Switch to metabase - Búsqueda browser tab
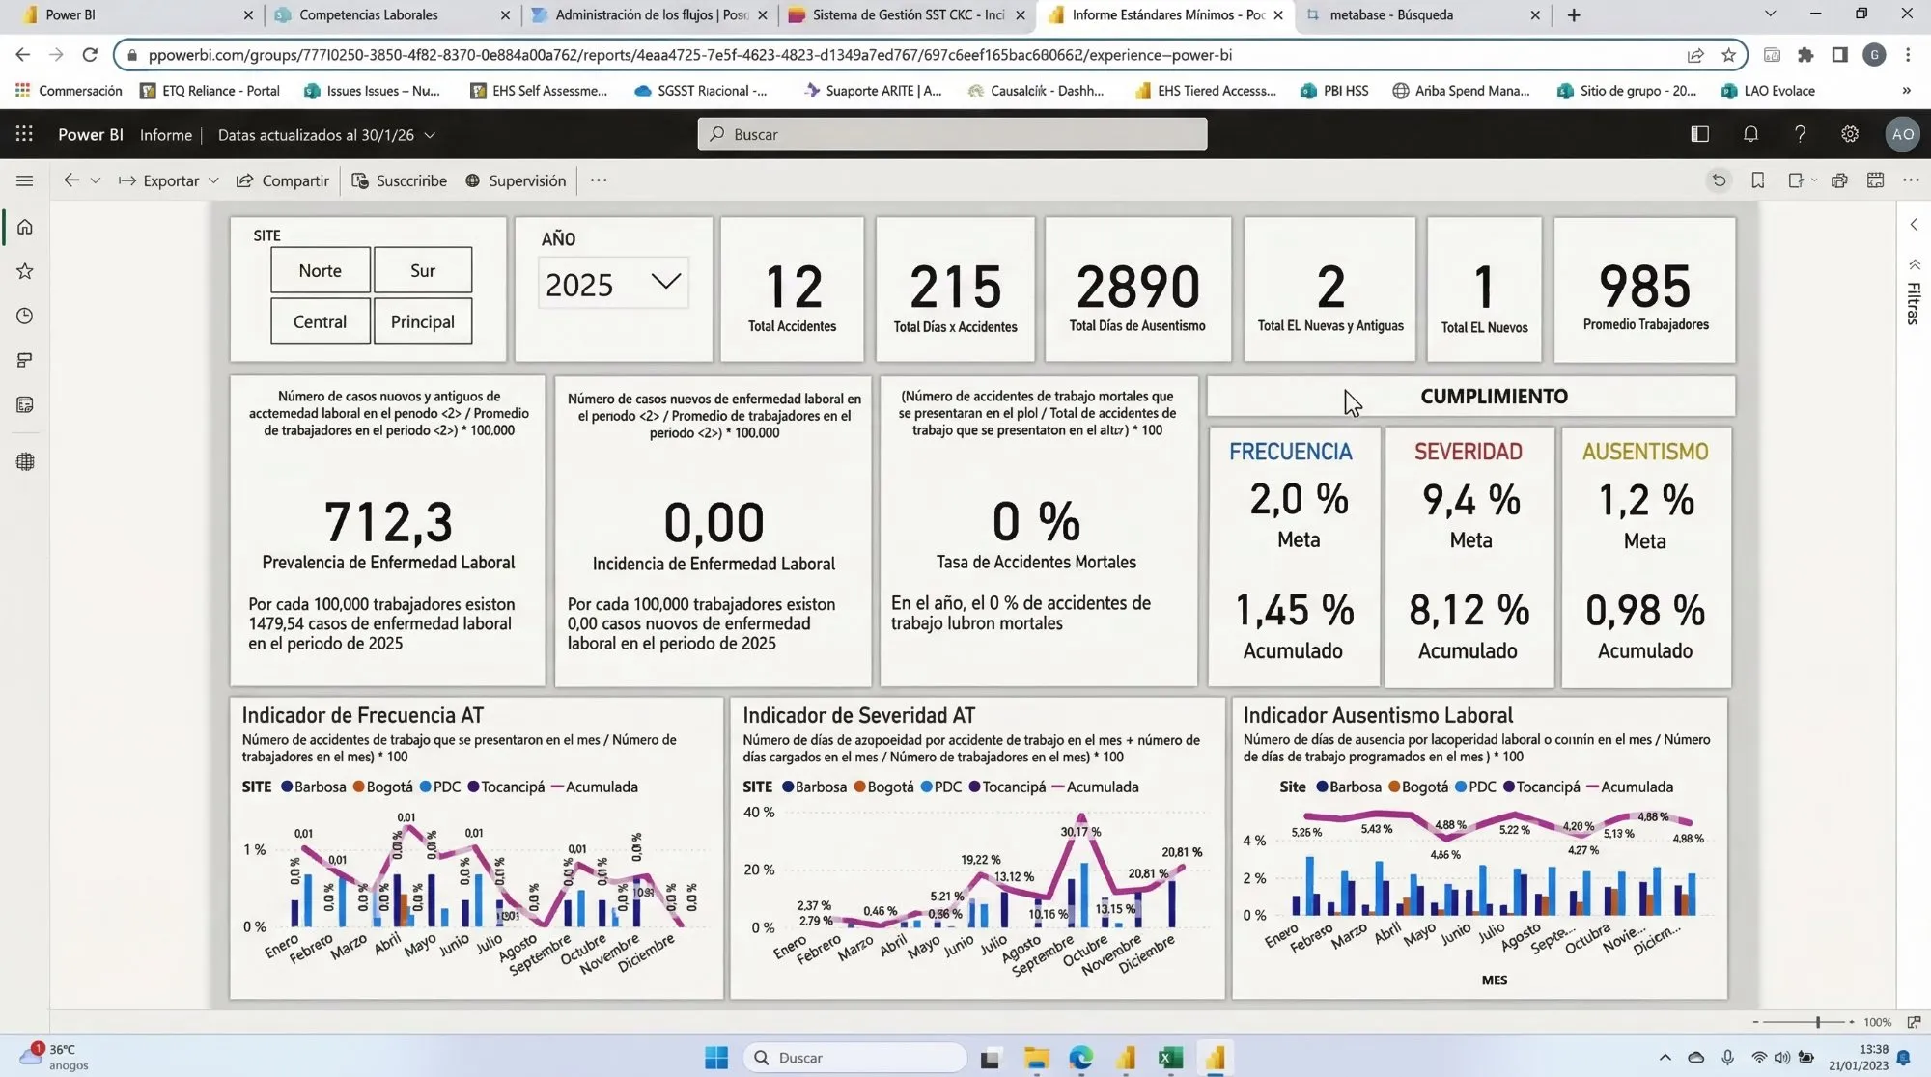Image resolution: width=1931 pixels, height=1077 pixels. coord(1390,14)
